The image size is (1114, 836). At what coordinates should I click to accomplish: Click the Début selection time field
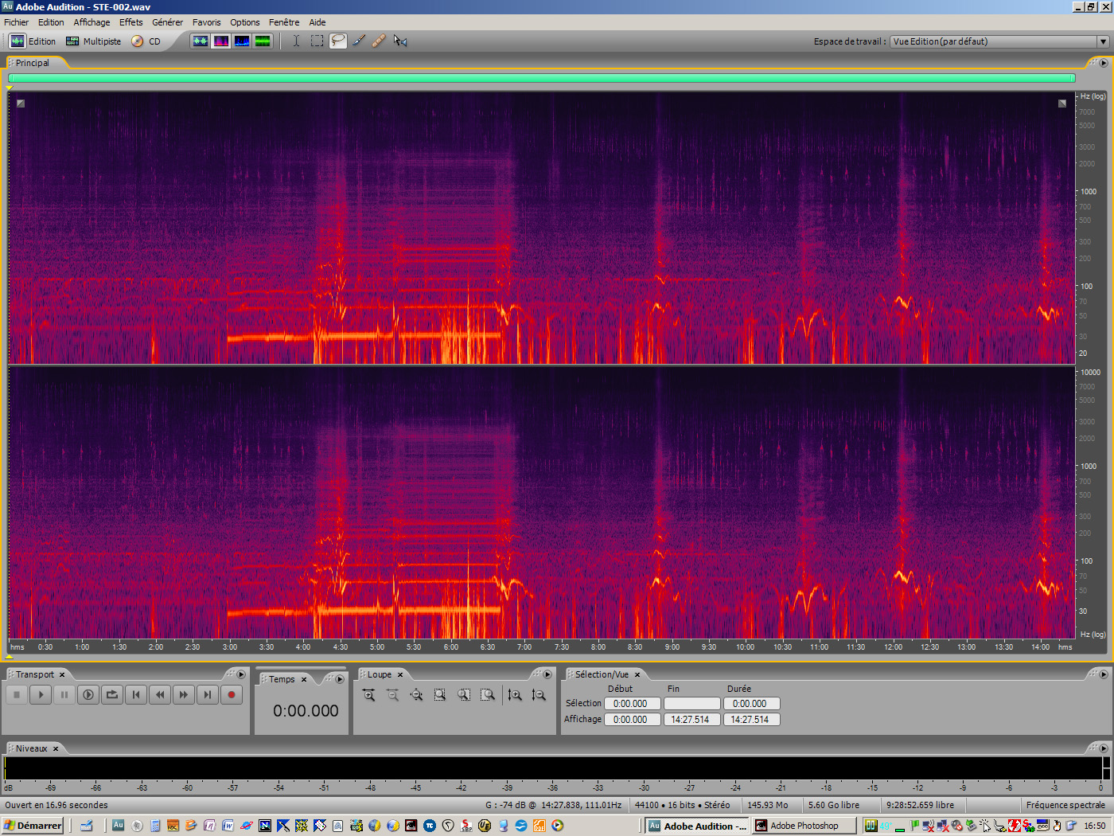pos(632,703)
